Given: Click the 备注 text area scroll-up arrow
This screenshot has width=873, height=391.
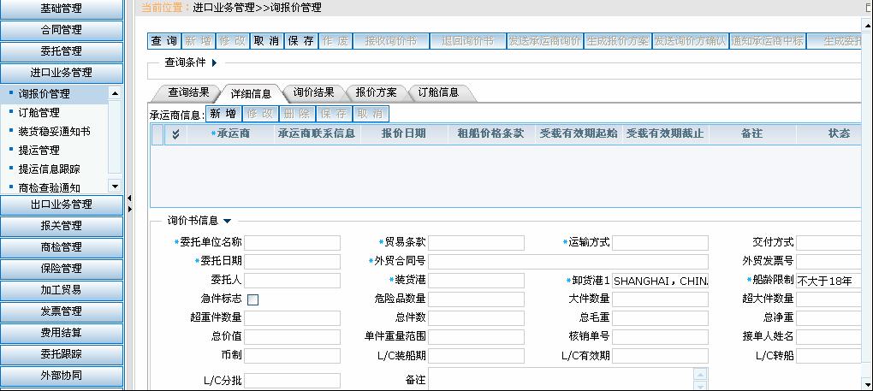Looking at the screenshot, I should pos(701,374).
